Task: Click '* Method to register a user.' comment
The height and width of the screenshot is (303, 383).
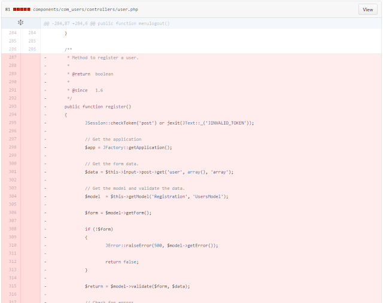Action: coord(102,57)
